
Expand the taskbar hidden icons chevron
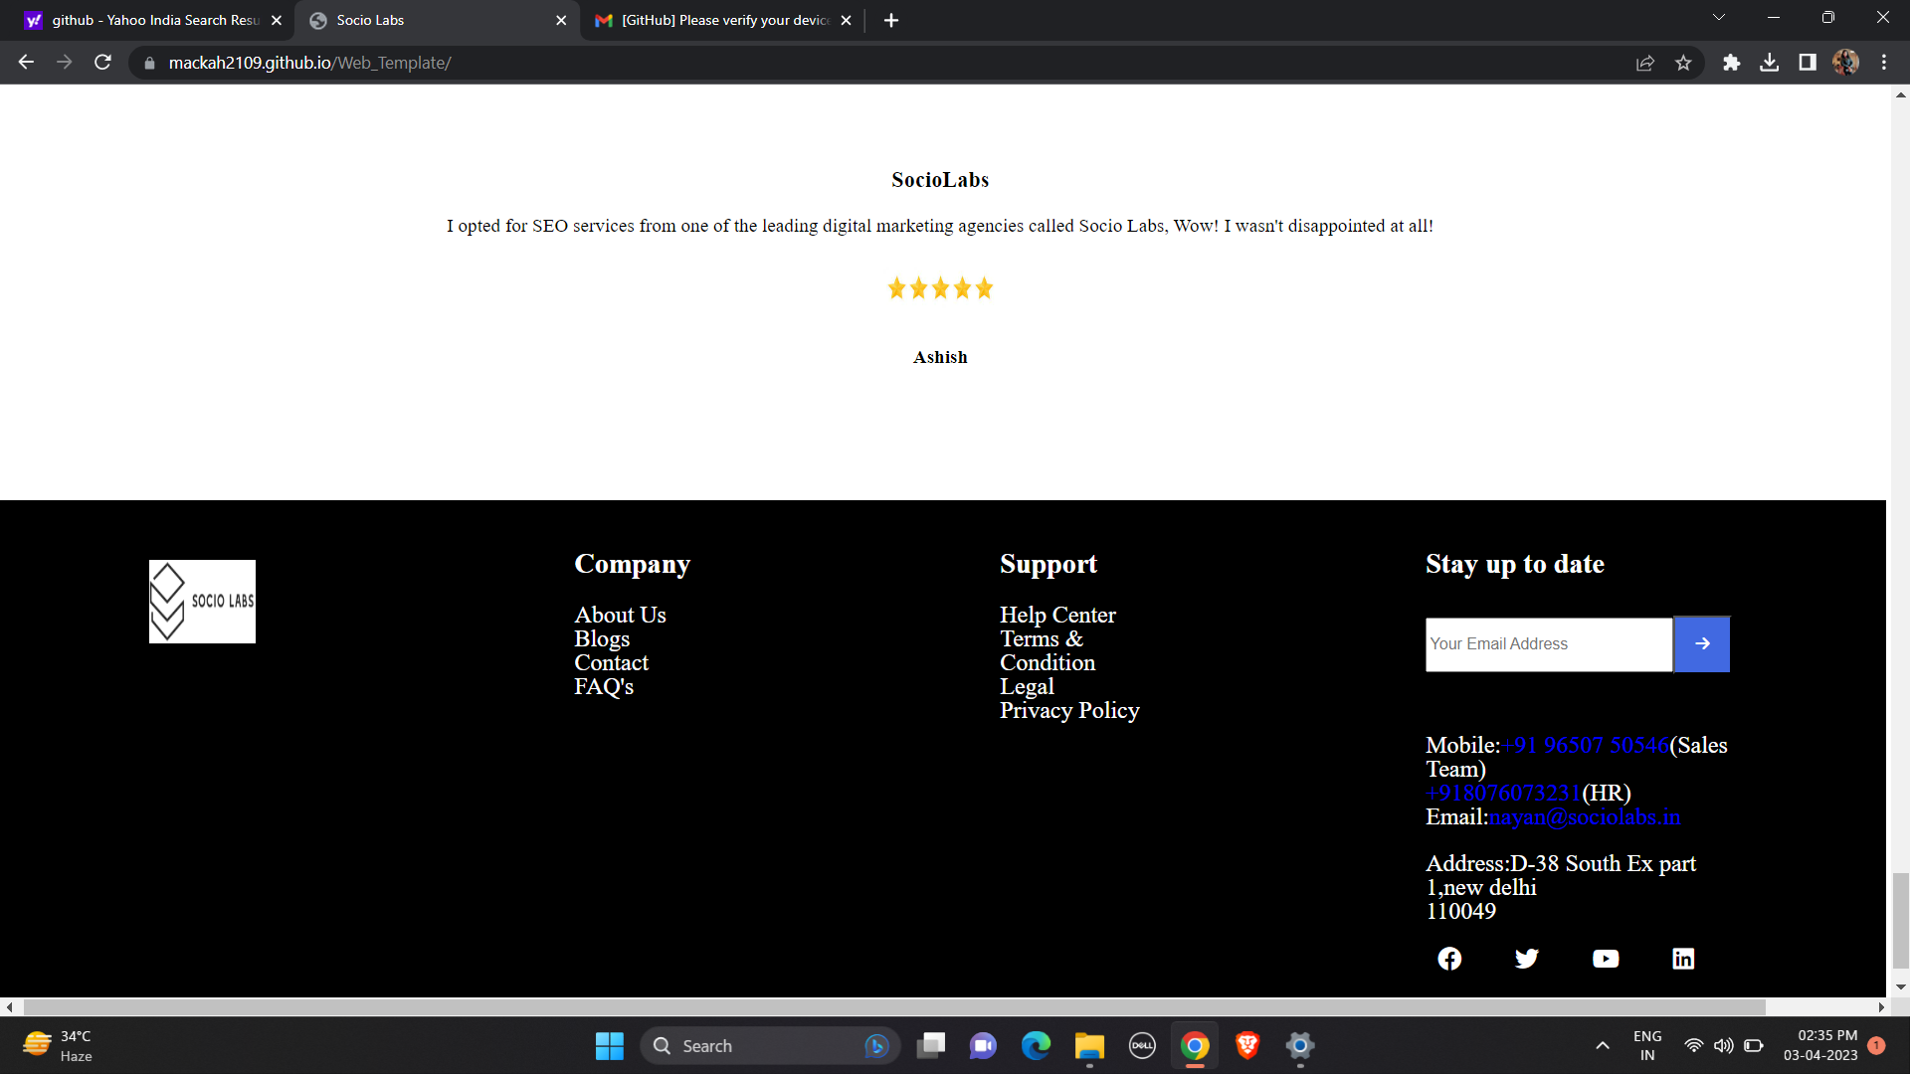click(x=1603, y=1045)
